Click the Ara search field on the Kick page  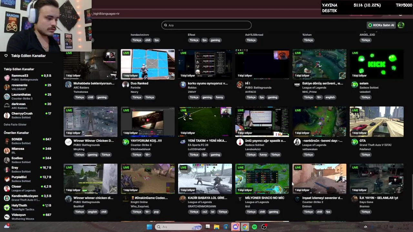click(x=206, y=25)
